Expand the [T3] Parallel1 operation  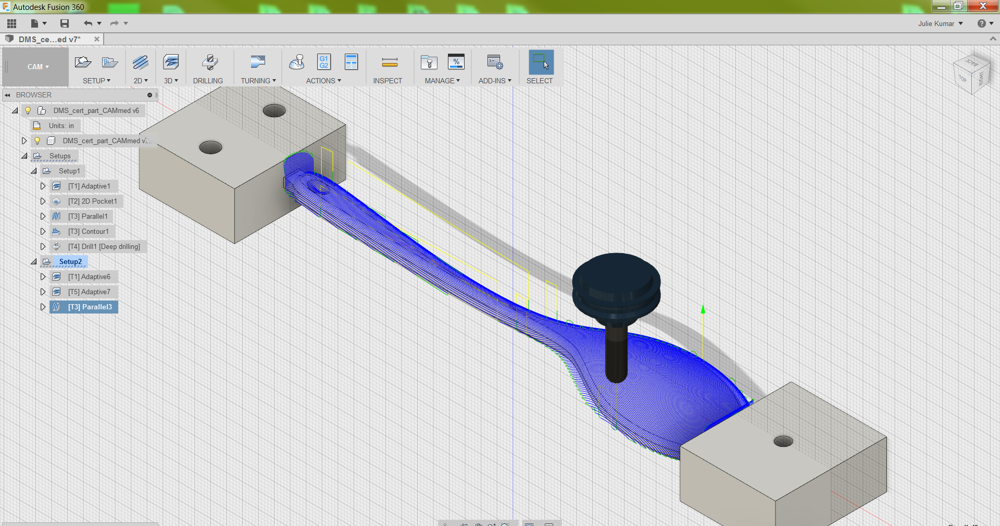(43, 216)
